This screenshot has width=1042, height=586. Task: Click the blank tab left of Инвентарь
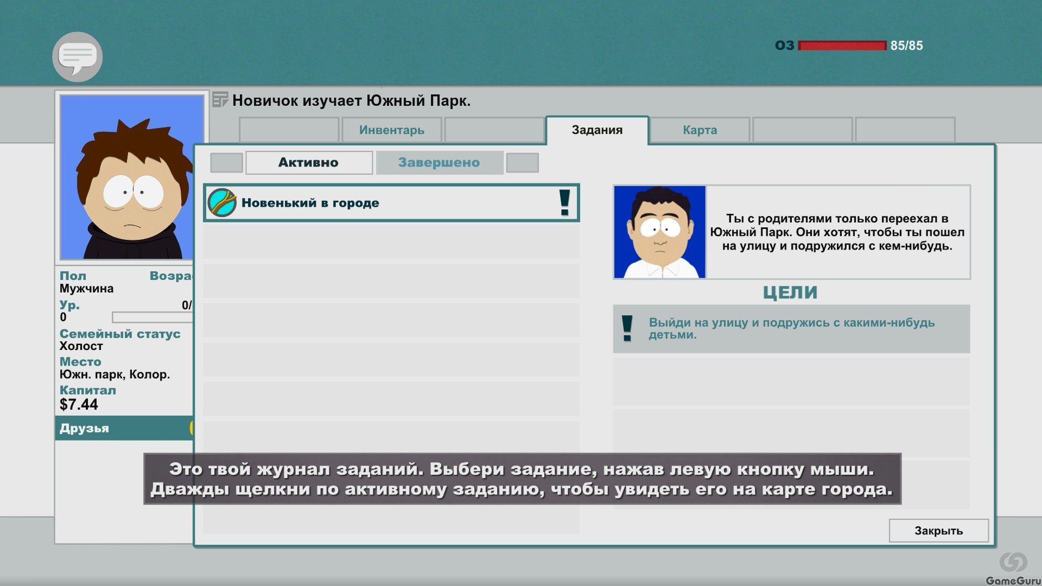click(289, 130)
